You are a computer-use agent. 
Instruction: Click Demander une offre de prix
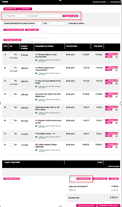point(109,205)
